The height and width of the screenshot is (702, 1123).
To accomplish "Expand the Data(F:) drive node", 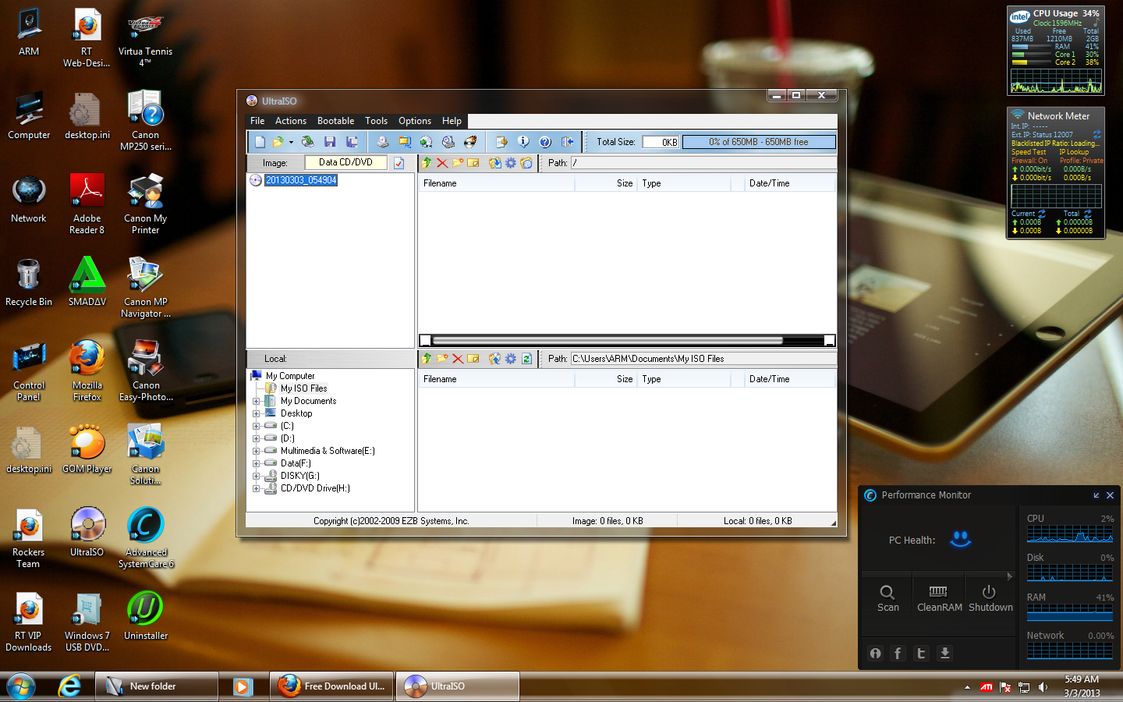I will (256, 463).
